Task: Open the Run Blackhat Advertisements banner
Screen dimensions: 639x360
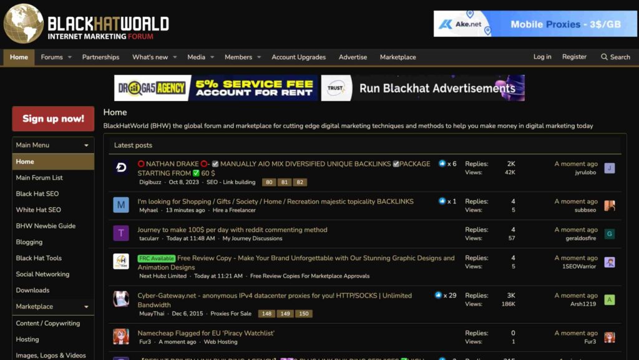Action: pyautogui.click(x=423, y=88)
